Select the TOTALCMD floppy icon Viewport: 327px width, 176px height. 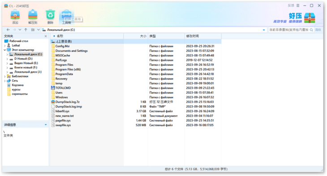(53, 88)
